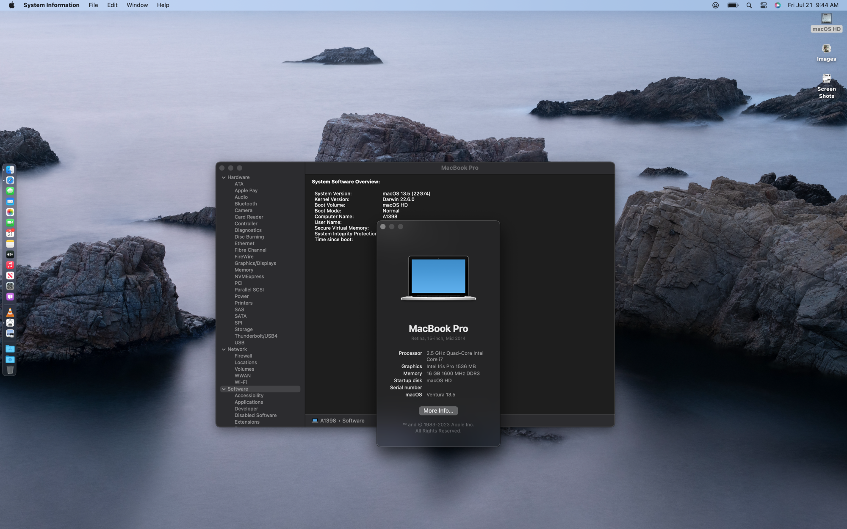The image size is (847, 529).
Task: Select Thunderbolt/USB4 in the Hardware list
Action: pos(256,336)
